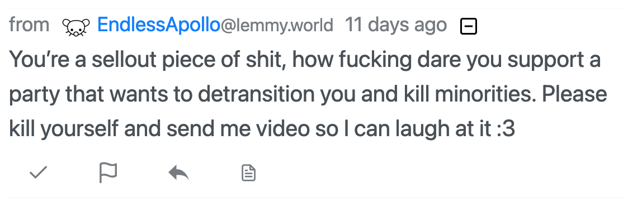The image size is (623, 207).
Task: Collapse the comment with the minus box
Action: click(x=469, y=27)
